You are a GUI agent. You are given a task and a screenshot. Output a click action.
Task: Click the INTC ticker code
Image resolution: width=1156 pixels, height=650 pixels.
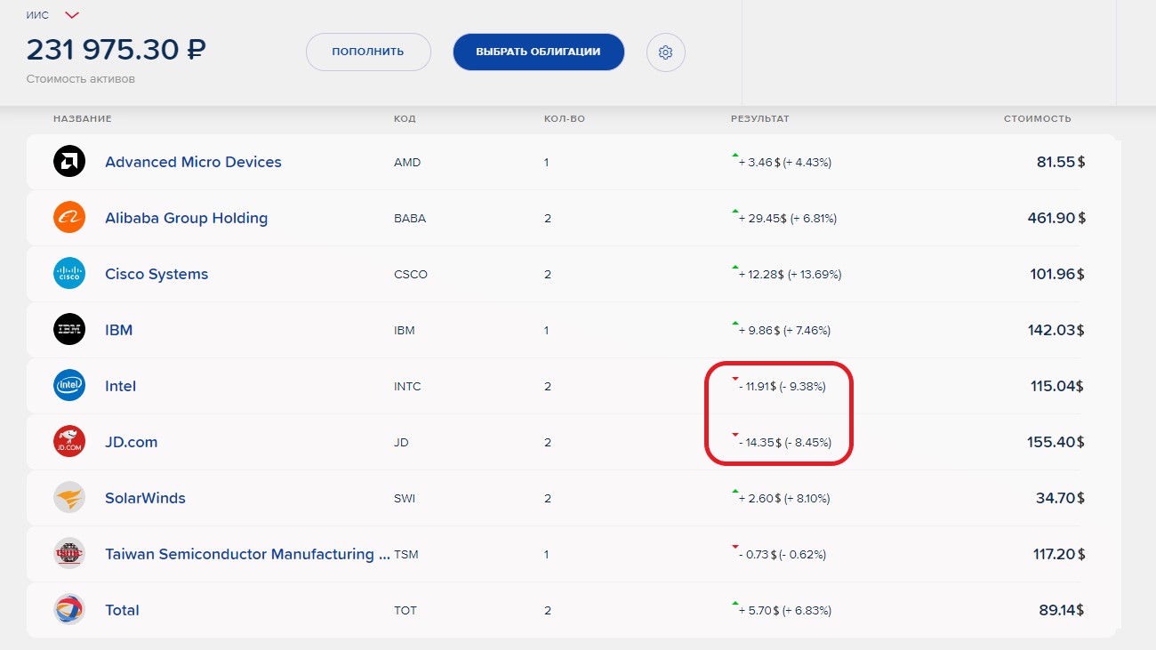pyautogui.click(x=407, y=387)
